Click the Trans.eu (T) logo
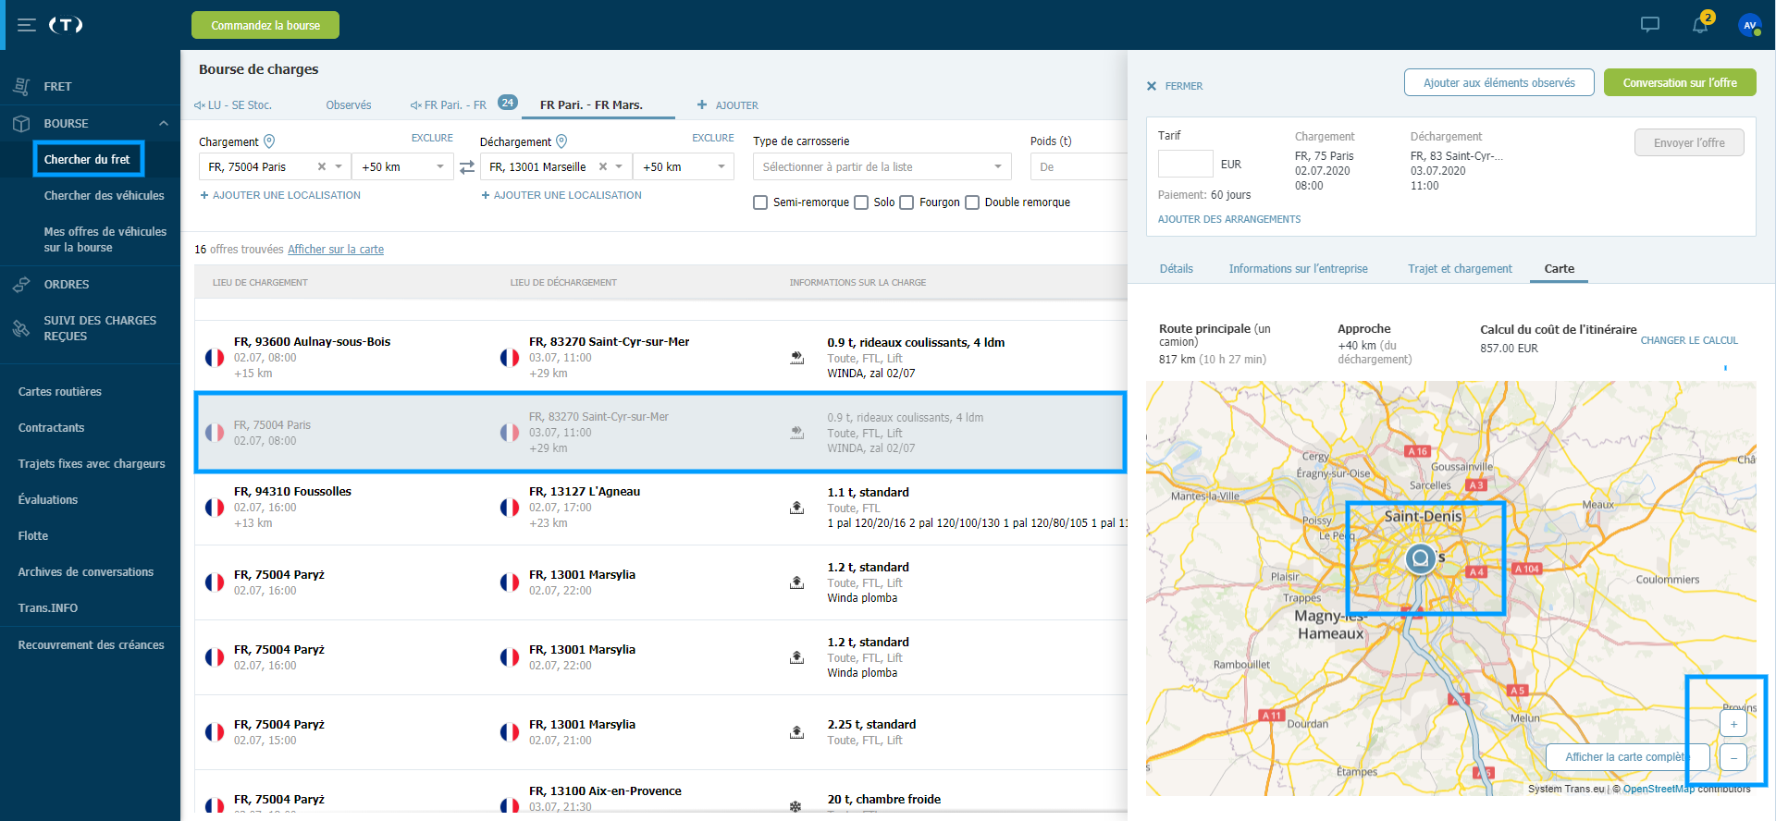Screen dimensions: 1776x821 click(x=66, y=25)
